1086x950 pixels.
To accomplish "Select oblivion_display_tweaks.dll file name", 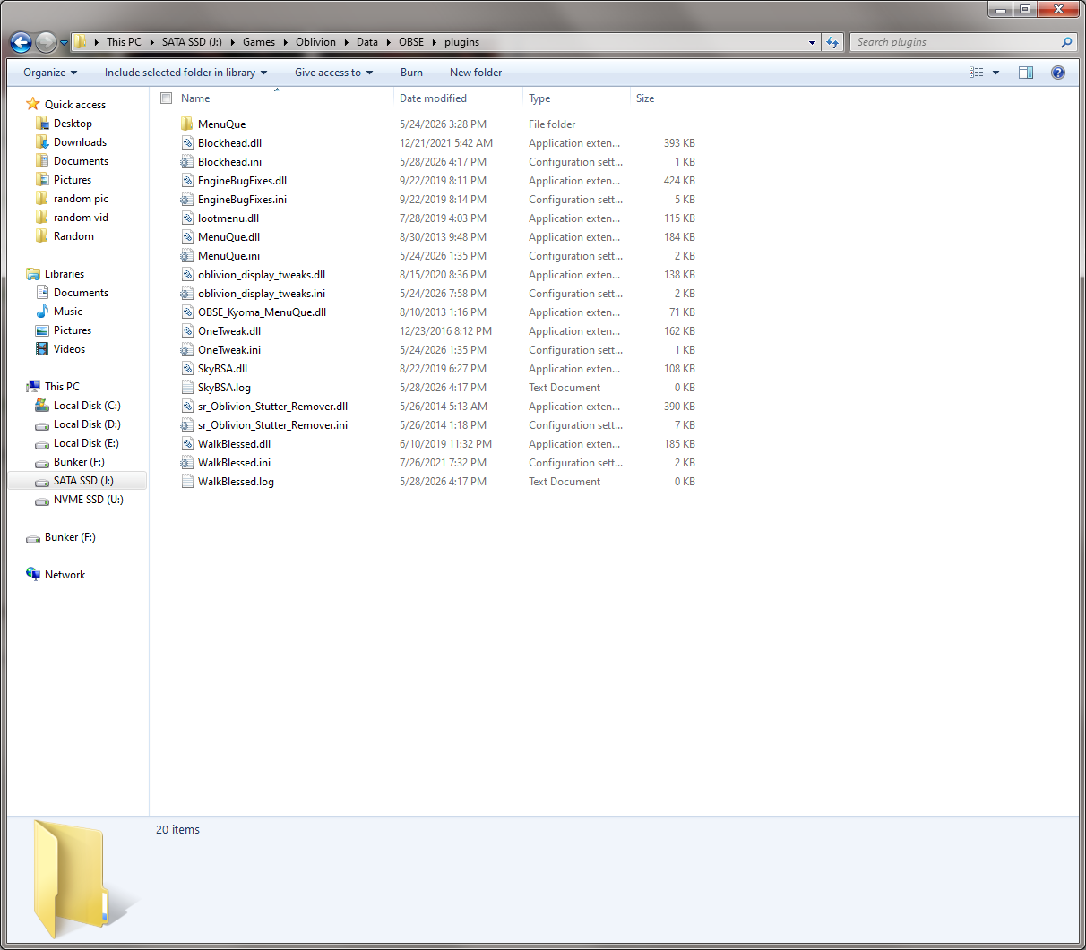I will pos(262,275).
